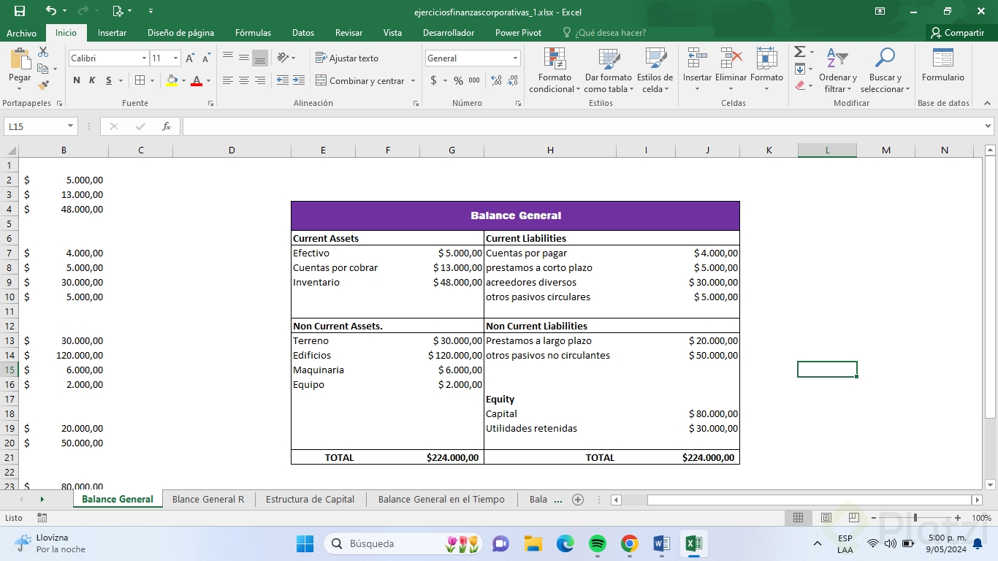Click the AutoSum sigma icon
This screenshot has width=998, height=561.
(x=800, y=52)
